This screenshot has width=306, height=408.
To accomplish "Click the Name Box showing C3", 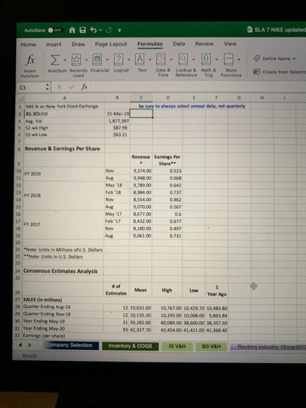I will [x=30, y=87].
